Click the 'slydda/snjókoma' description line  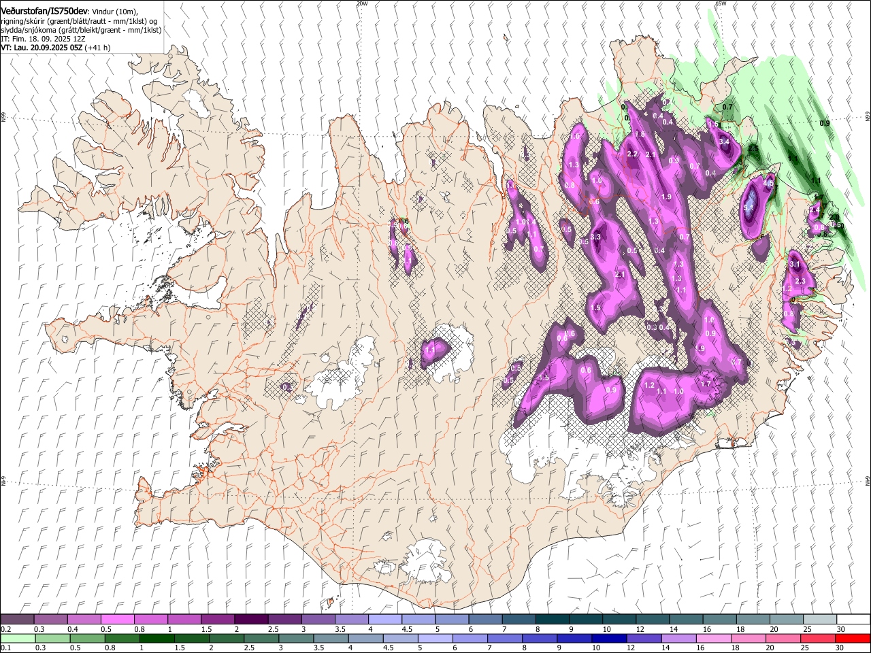pos(81,30)
